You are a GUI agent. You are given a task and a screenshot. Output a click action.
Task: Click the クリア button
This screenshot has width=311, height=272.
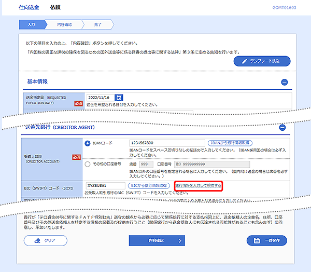[x=46, y=241]
